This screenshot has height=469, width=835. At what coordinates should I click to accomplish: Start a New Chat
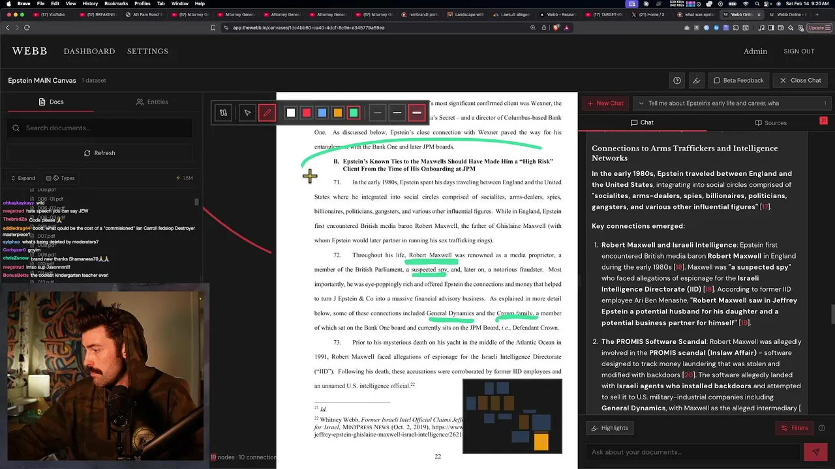(605, 103)
